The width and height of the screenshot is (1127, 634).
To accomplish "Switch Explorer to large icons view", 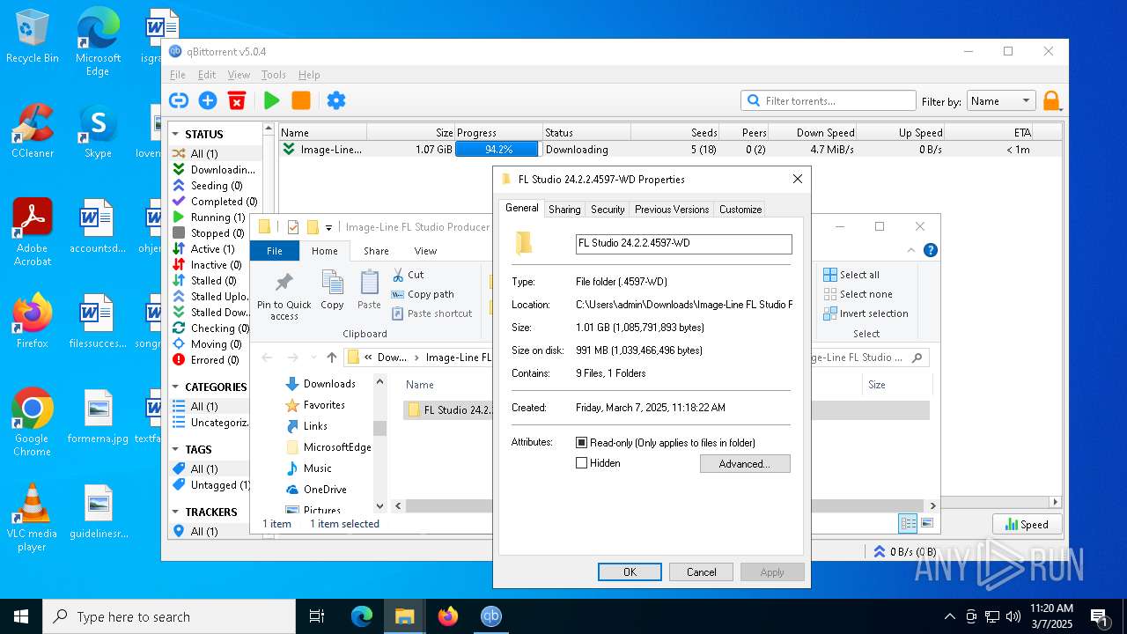I will click(x=926, y=524).
